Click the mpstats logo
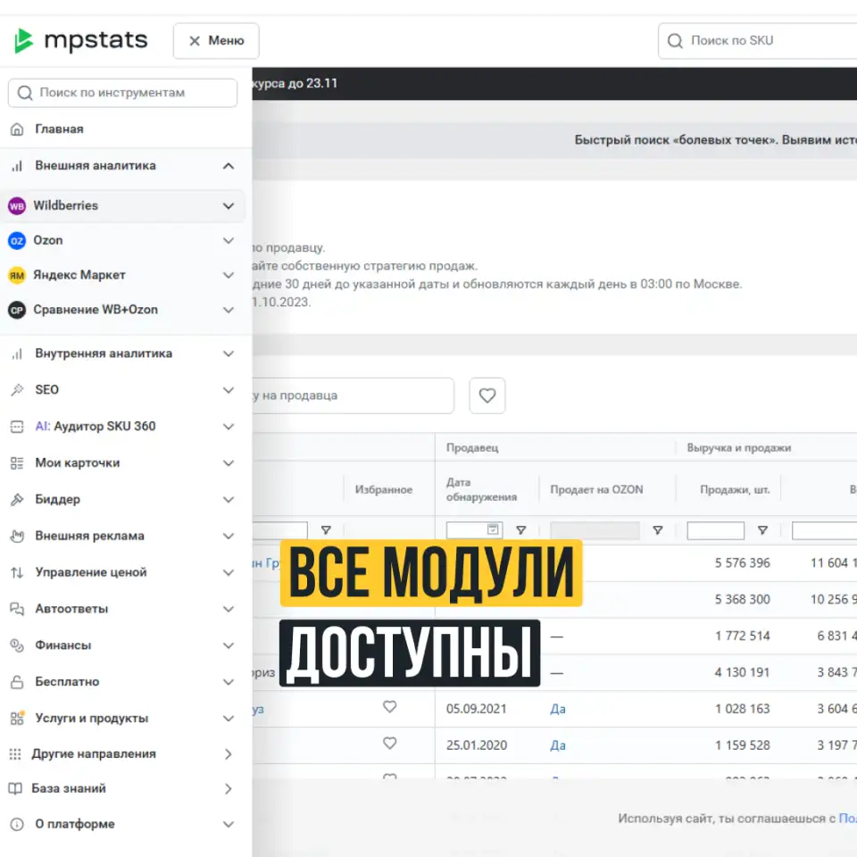Image resolution: width=857 pixels, height=857 pixels. [80, 40]
